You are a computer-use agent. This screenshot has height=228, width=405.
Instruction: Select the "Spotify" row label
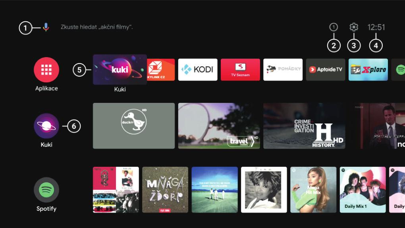point(46,209)
